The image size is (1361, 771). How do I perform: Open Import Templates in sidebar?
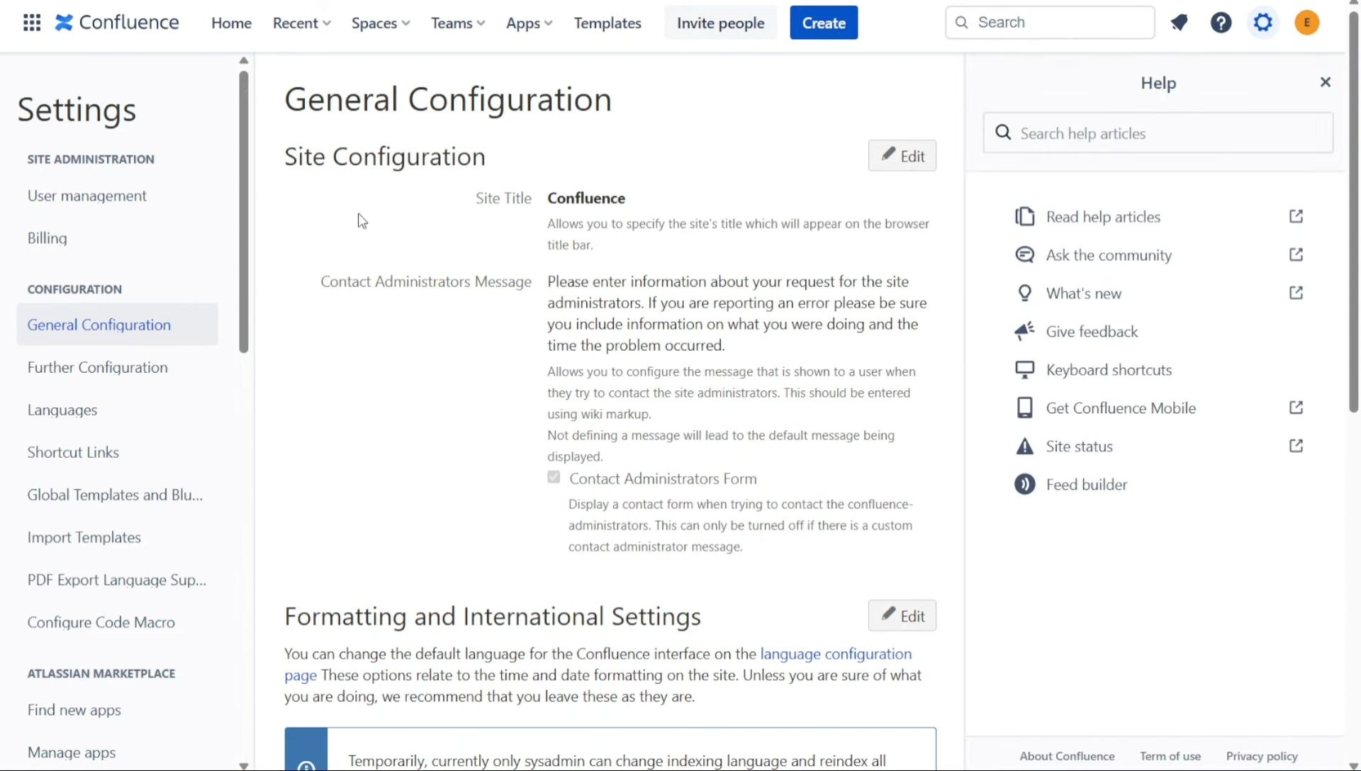84,537
